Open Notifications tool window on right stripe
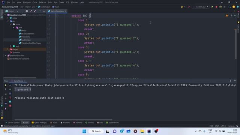 pyautogui.click(x=238, y=27)
